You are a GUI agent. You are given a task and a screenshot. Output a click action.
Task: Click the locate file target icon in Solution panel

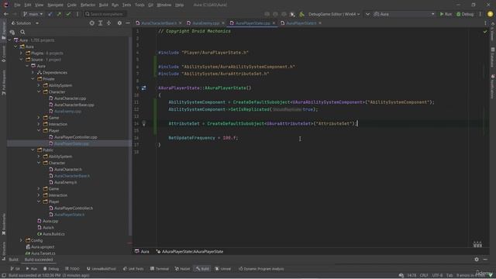(x=91, y=23)
